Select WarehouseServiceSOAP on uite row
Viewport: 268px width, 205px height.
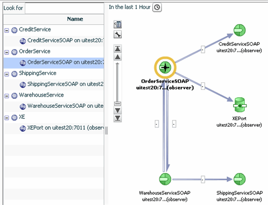click(x=53, y=107)
